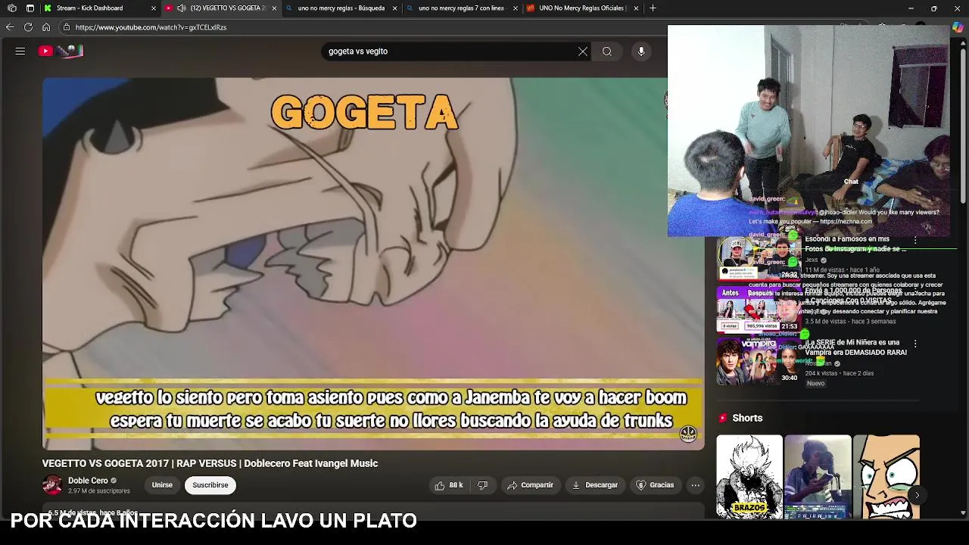This screenshot has width=969, height=545.
Task: Start voice search with the microphone
Action: tap(641, 51)
